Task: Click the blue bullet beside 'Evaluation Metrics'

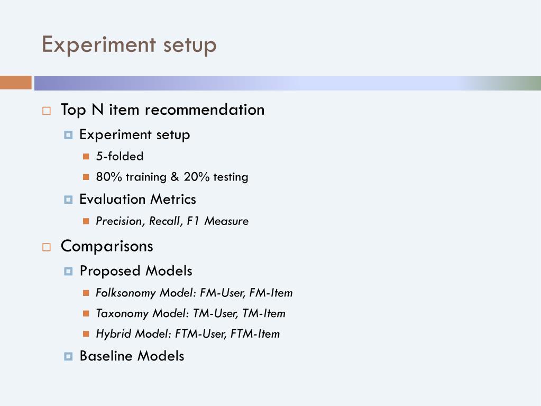Action: 68,200
